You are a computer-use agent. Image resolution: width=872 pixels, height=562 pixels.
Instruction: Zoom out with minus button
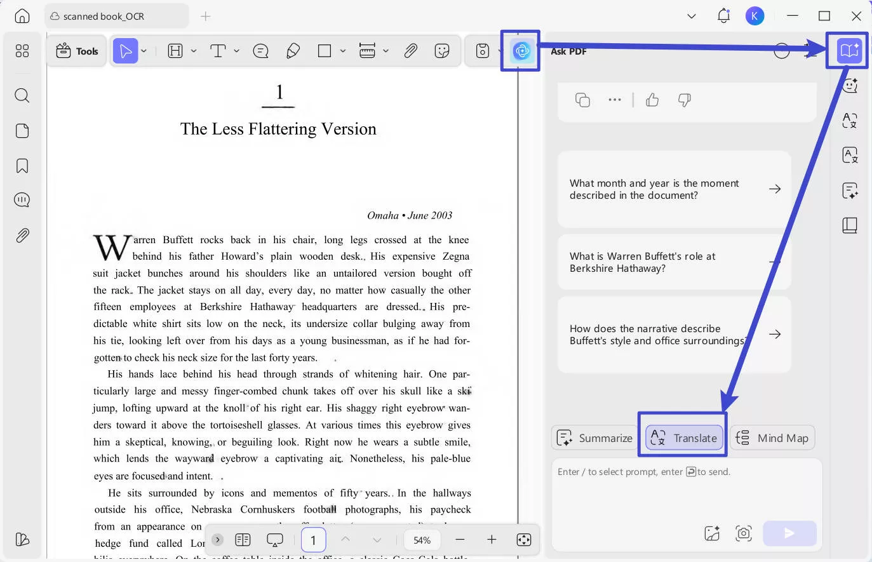[460, 540]
